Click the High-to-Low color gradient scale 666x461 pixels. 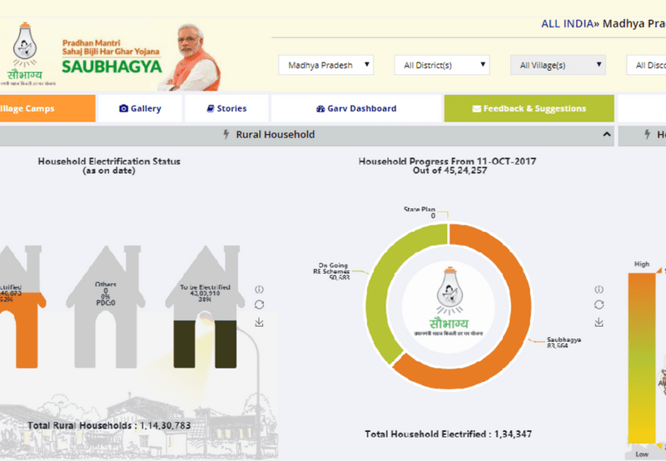coord(642,358)
